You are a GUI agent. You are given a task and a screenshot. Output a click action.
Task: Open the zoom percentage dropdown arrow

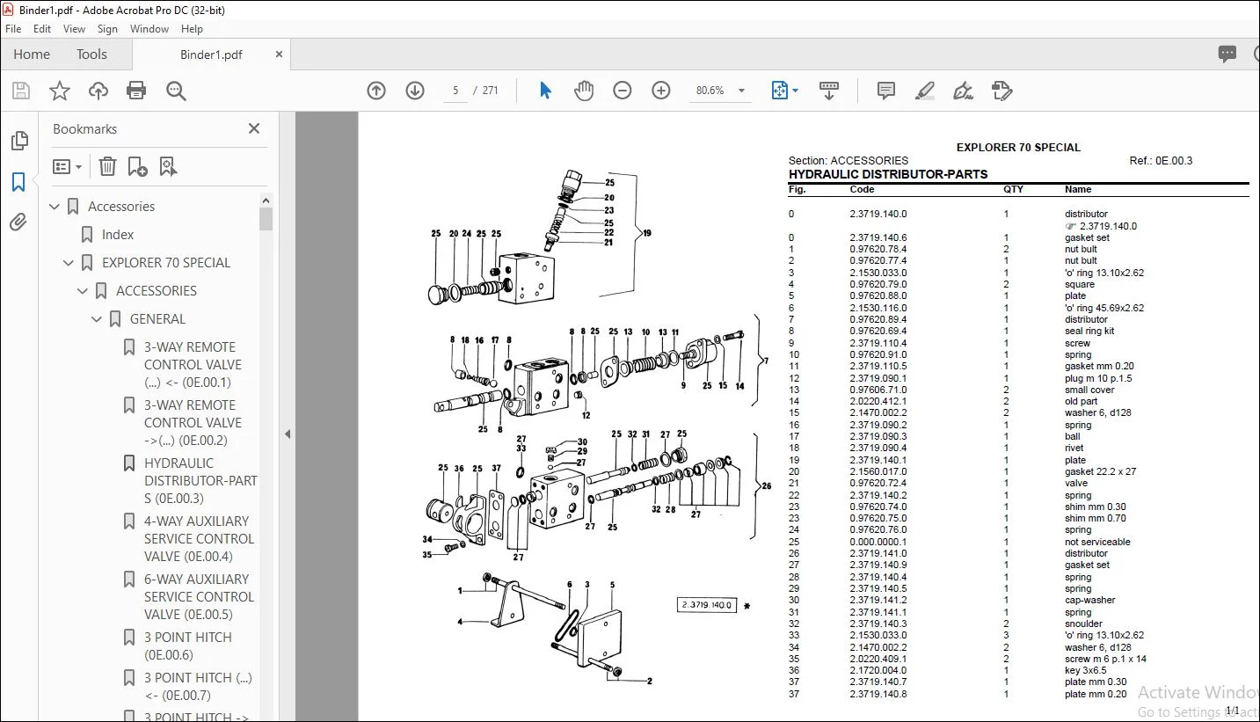741,91
